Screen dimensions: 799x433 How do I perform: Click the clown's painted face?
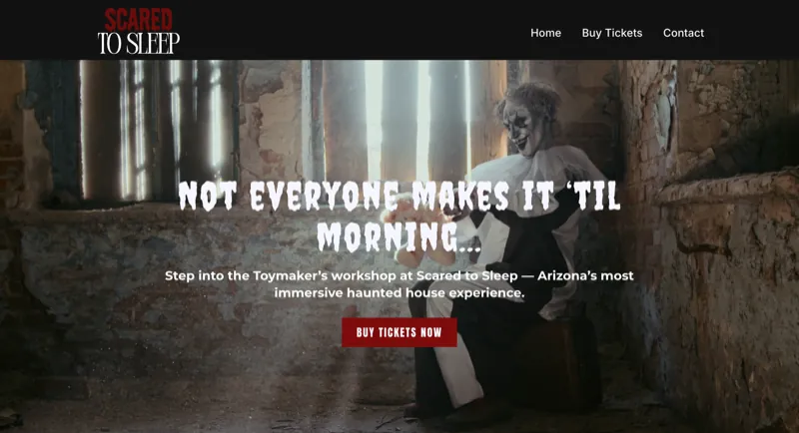[x=521, y=129]
